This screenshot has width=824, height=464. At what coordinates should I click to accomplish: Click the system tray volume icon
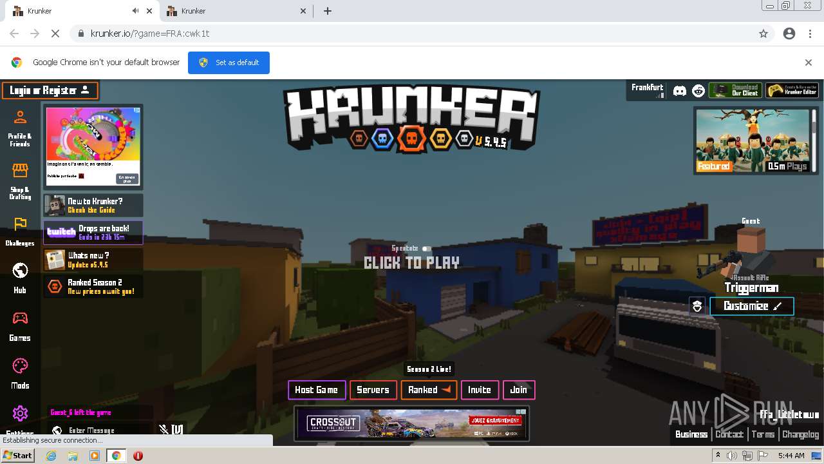click(x=732, y=456)
